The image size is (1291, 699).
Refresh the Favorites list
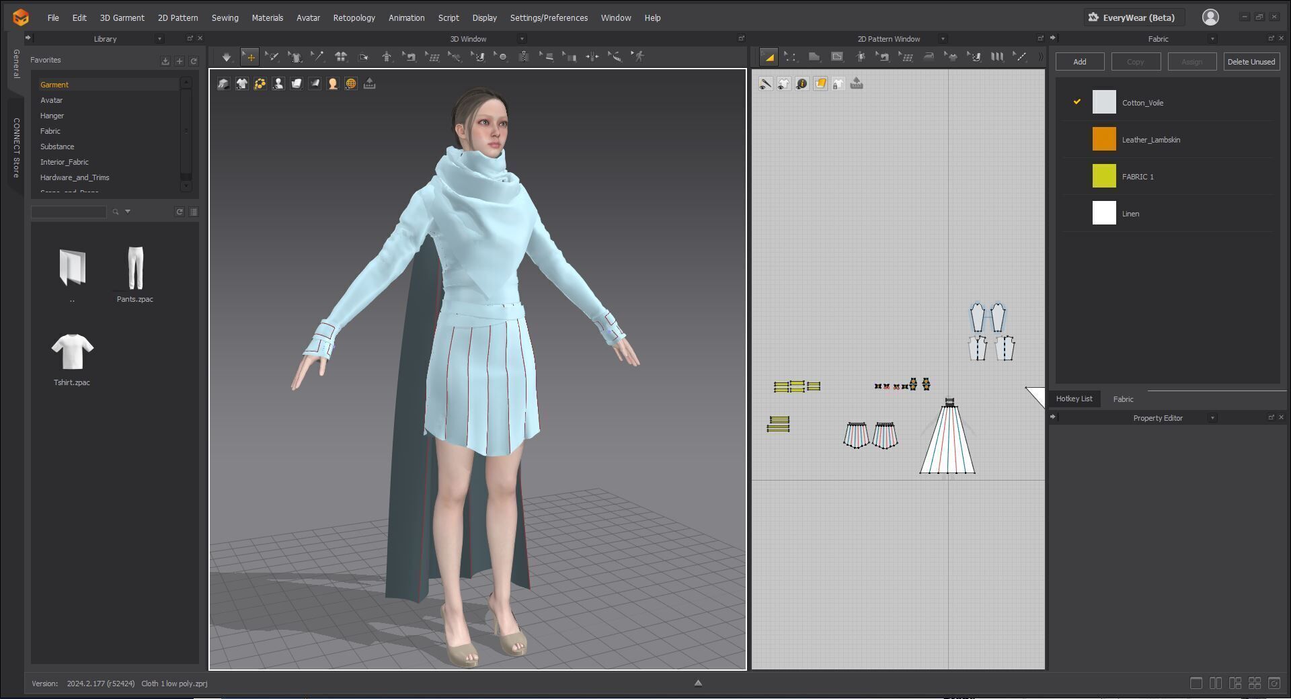click(x=194, y=61)
